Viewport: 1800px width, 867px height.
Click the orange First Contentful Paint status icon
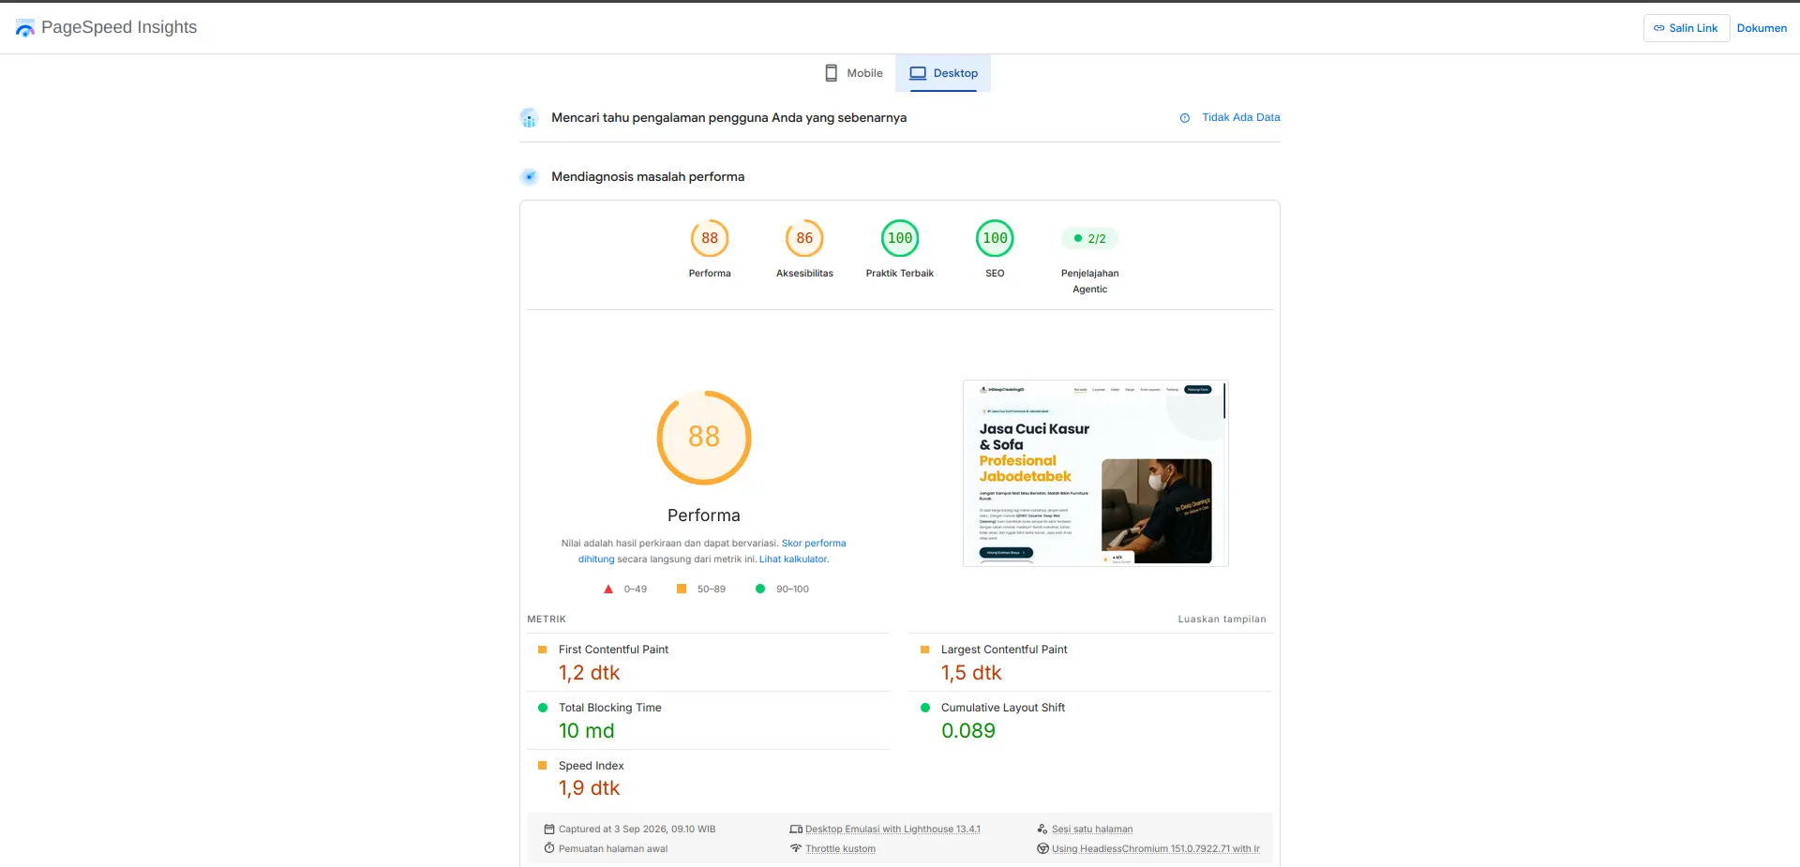(542, 650)
